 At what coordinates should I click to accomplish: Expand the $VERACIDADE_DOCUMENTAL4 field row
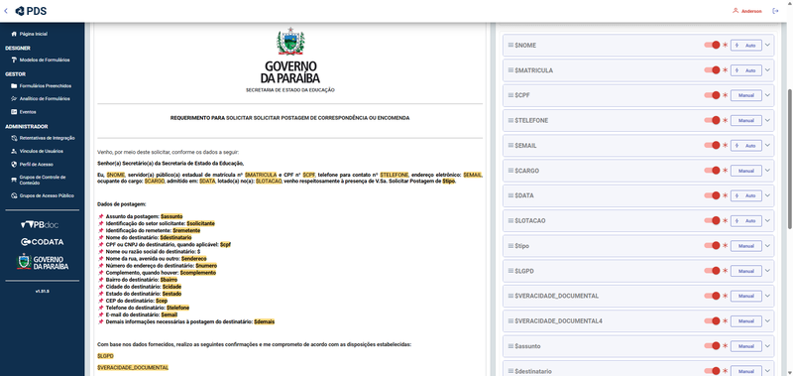(767, 320)
